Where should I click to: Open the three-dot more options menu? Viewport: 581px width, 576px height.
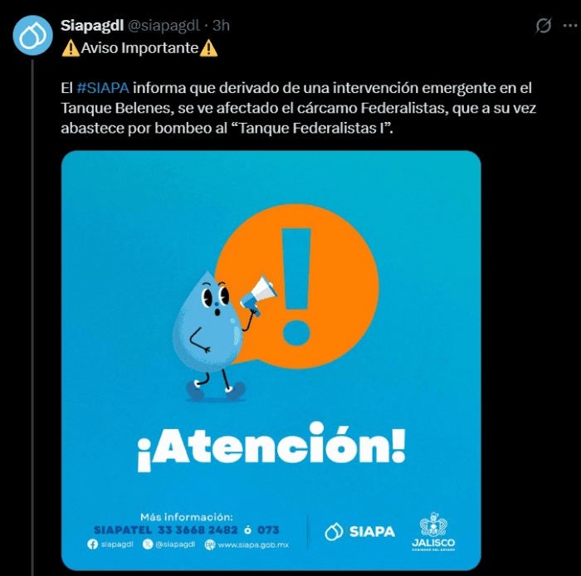click(x=569, y=26)
